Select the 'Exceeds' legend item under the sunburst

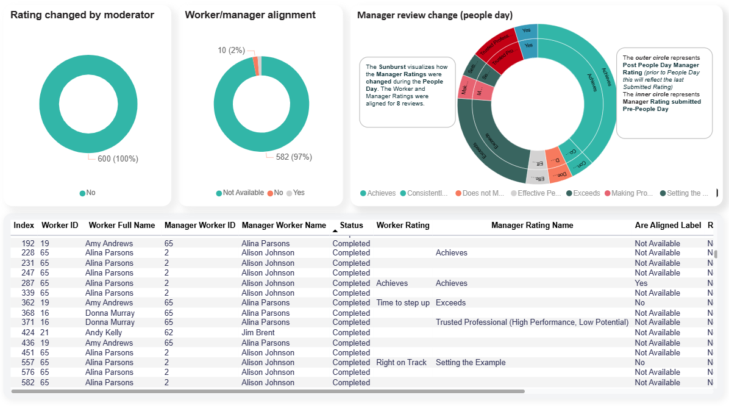point(583,193)
